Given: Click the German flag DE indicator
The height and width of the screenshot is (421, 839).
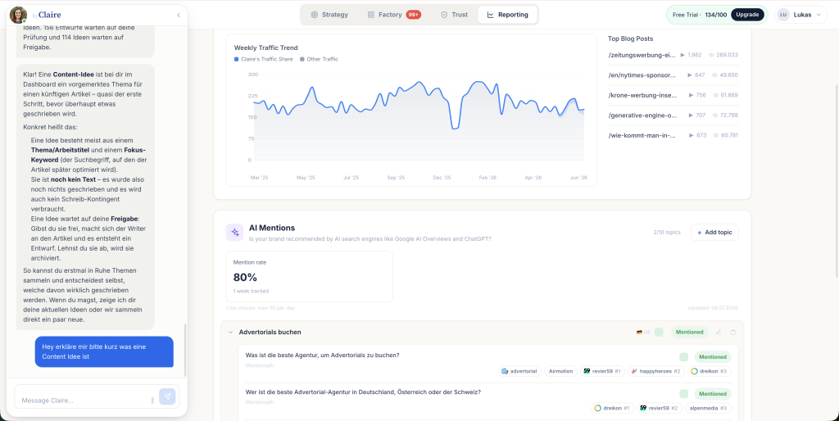Looking at the screenshot, I should pos(642,333).
